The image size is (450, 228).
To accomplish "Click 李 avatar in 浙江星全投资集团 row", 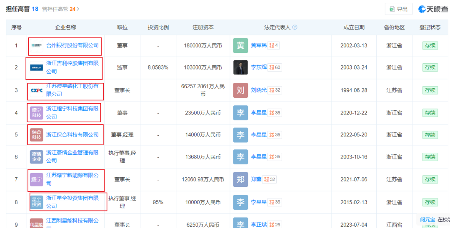I will (240, 202).
